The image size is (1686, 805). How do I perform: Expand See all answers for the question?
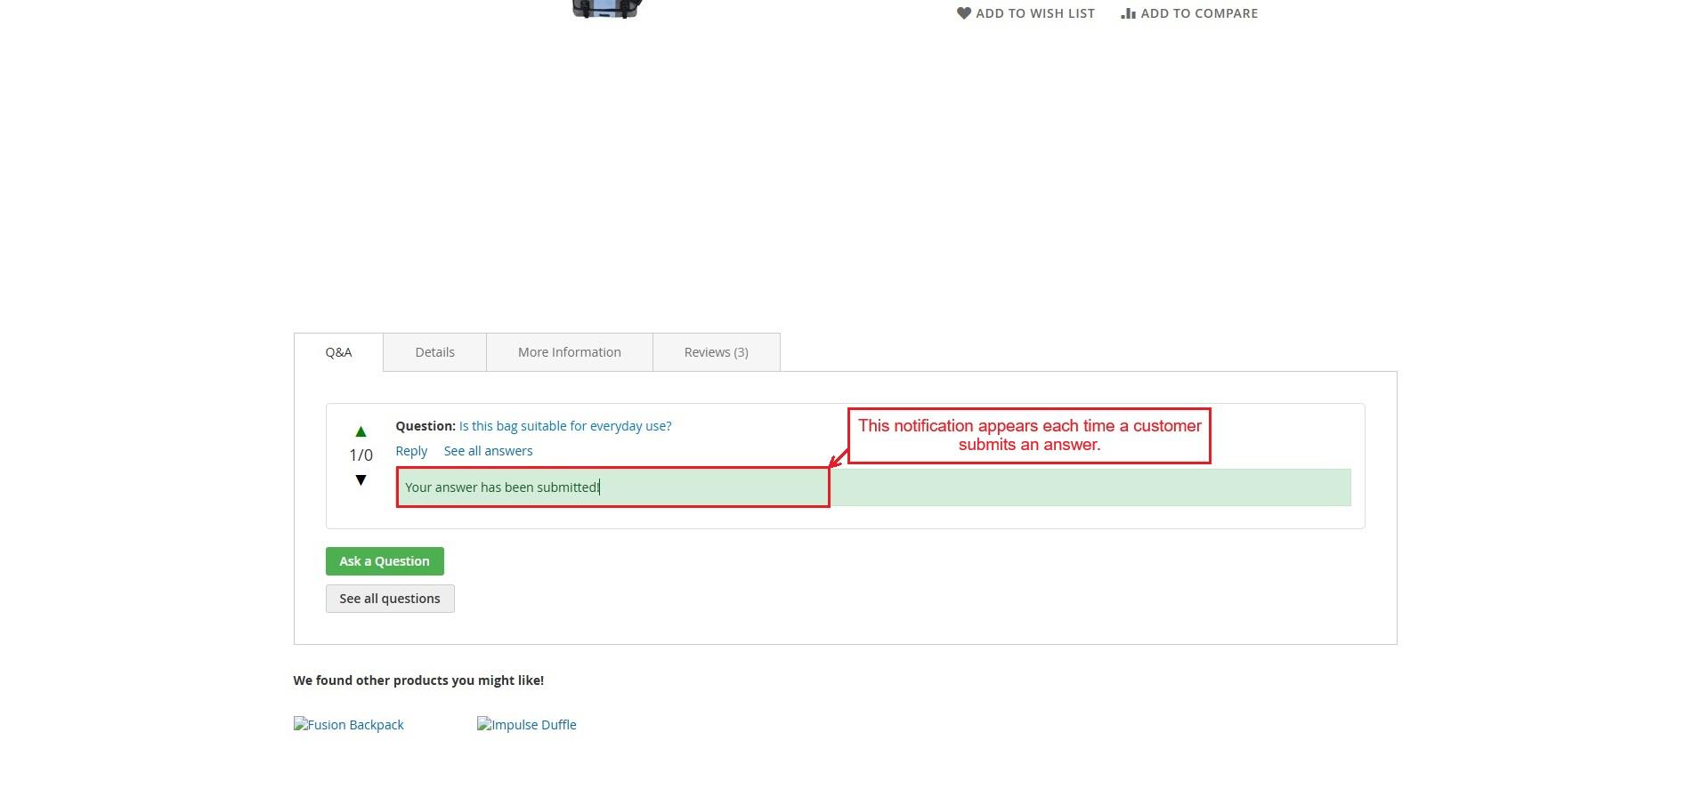coord(488,451)
